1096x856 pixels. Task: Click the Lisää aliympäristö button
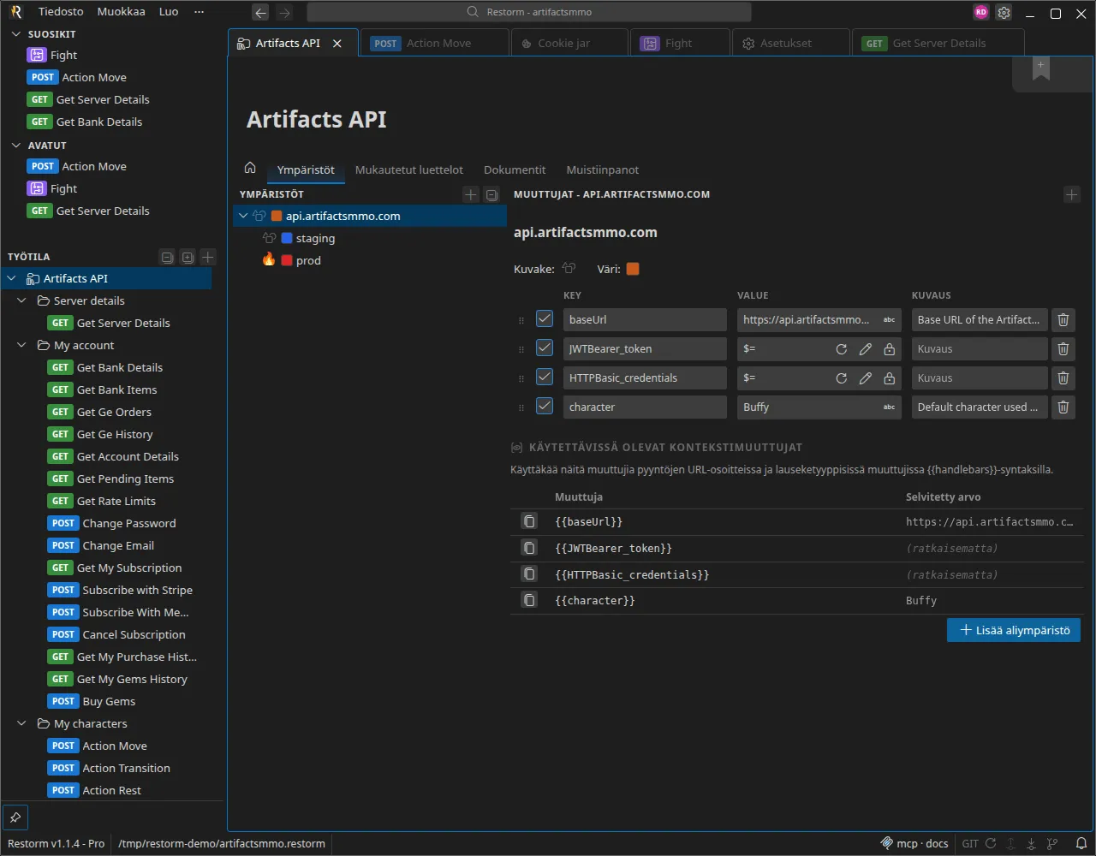click(1014, 630)
